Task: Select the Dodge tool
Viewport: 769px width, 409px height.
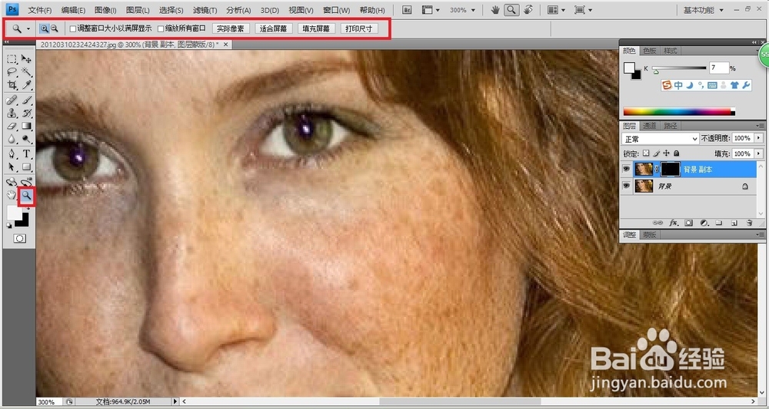Action: 26,140
